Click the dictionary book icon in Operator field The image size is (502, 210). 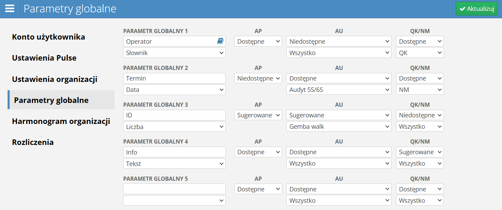click(x=220, y=41)
